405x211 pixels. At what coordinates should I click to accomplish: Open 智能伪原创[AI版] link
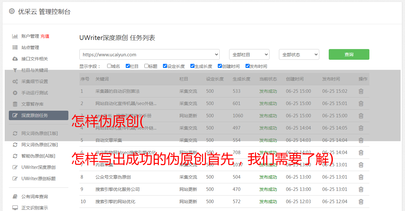(x=38, y=156)
